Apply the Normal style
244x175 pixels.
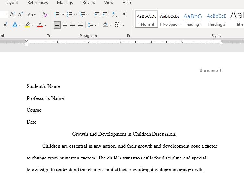pos(146,19)
